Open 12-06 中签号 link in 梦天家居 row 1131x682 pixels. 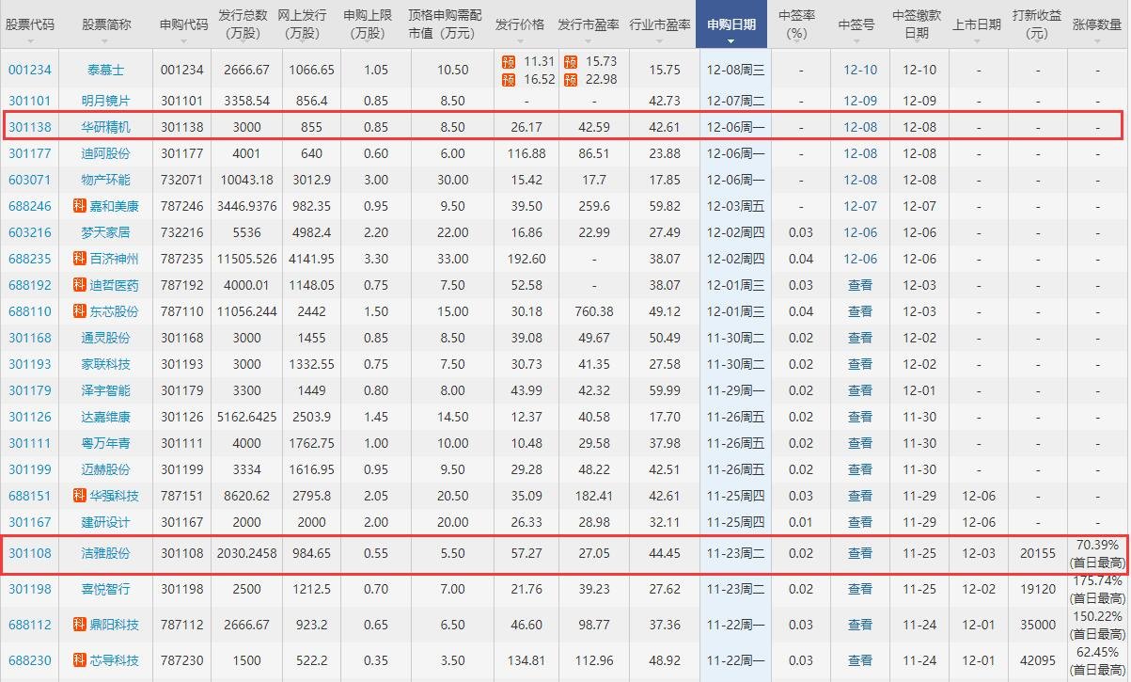point(860,232)
